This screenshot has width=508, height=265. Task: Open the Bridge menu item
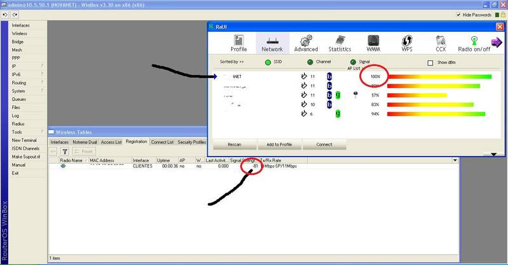27,42
